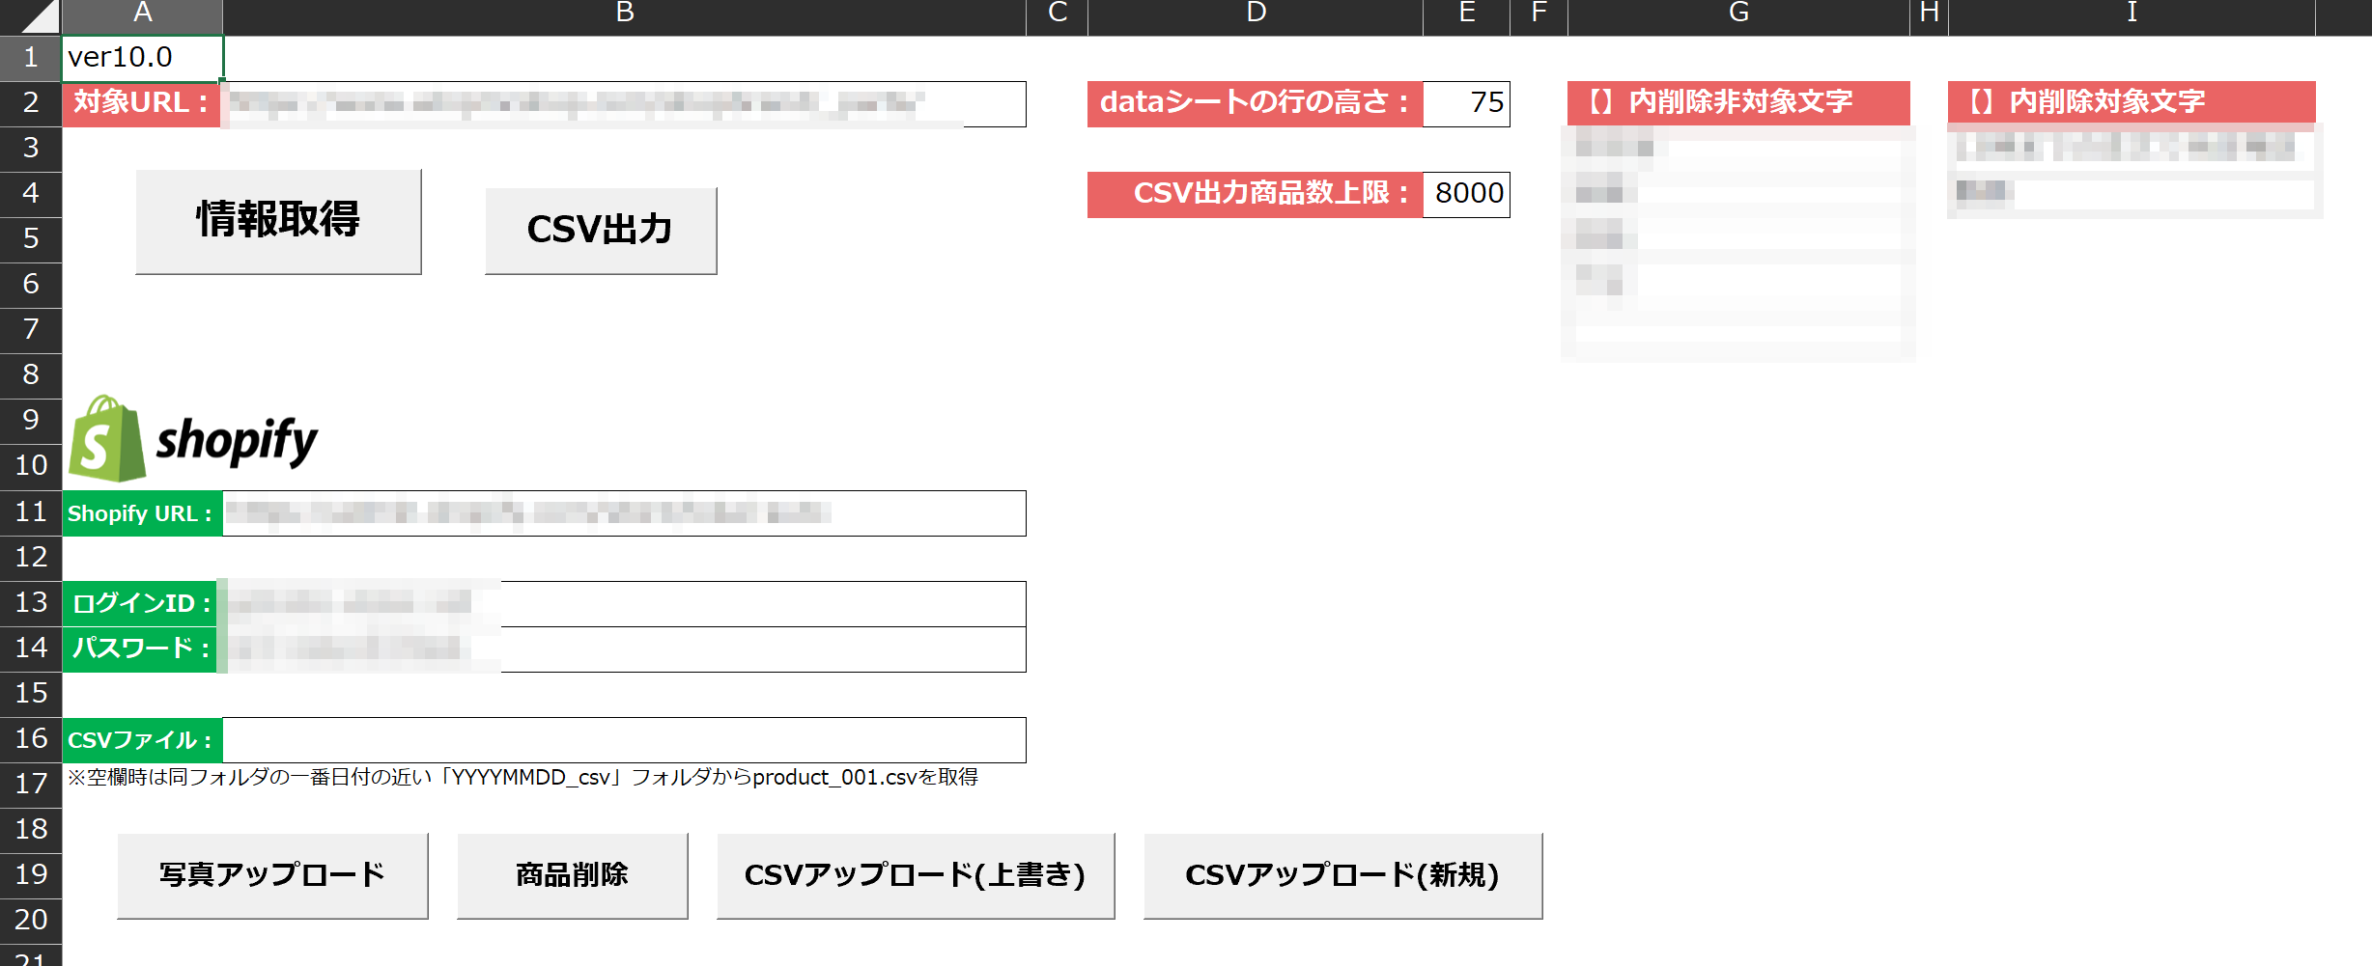The height and width of the screenshot is (966, 2372).
Task: Click the CSV出力 button
Action: click(601, 231)
